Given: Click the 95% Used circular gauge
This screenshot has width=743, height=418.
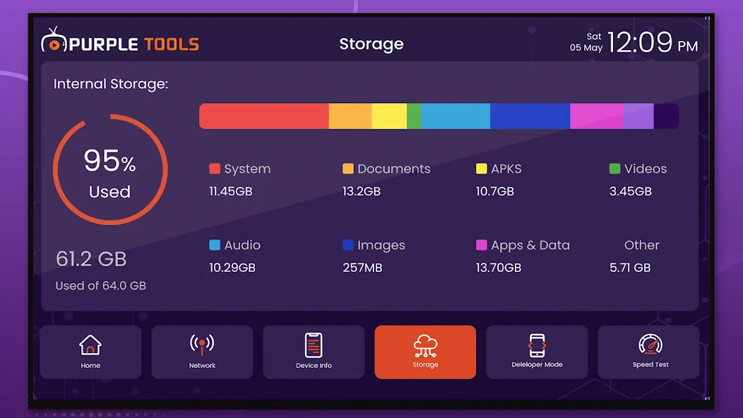Looking at the screenshot, I should 110,169.
